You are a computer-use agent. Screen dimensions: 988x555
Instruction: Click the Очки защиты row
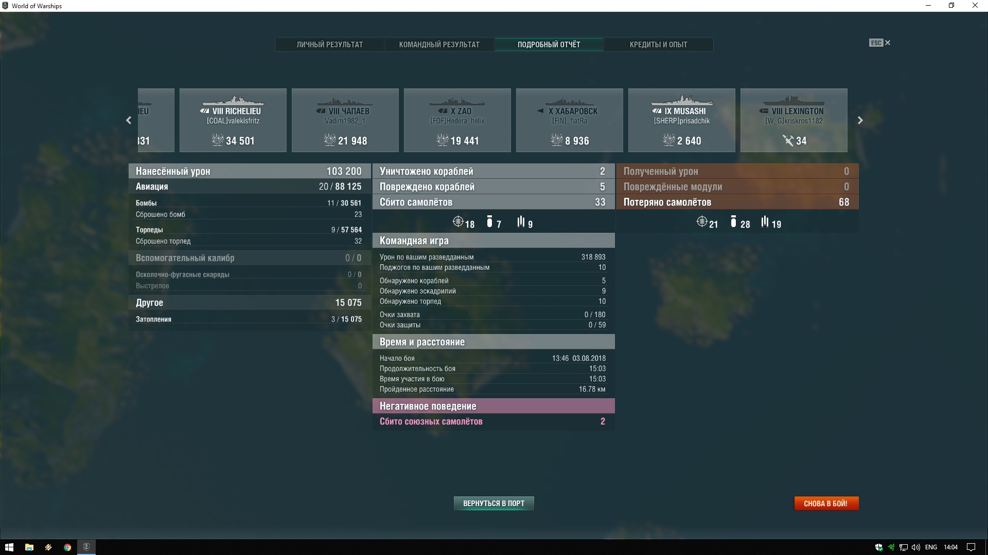[493, 325]
